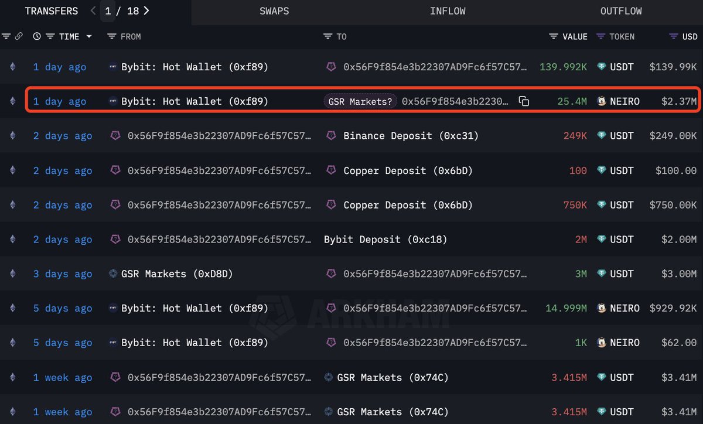Open the TOKEN column filter
The width and height of the screenshot is (703, 424).
point(601,36)
